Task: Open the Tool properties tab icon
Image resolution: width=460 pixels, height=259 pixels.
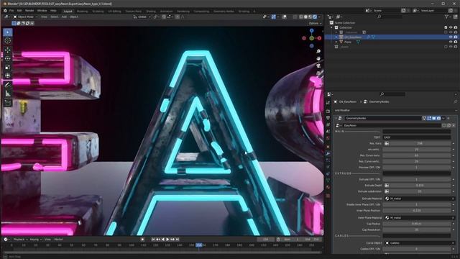Action: (x=328, y=103)
